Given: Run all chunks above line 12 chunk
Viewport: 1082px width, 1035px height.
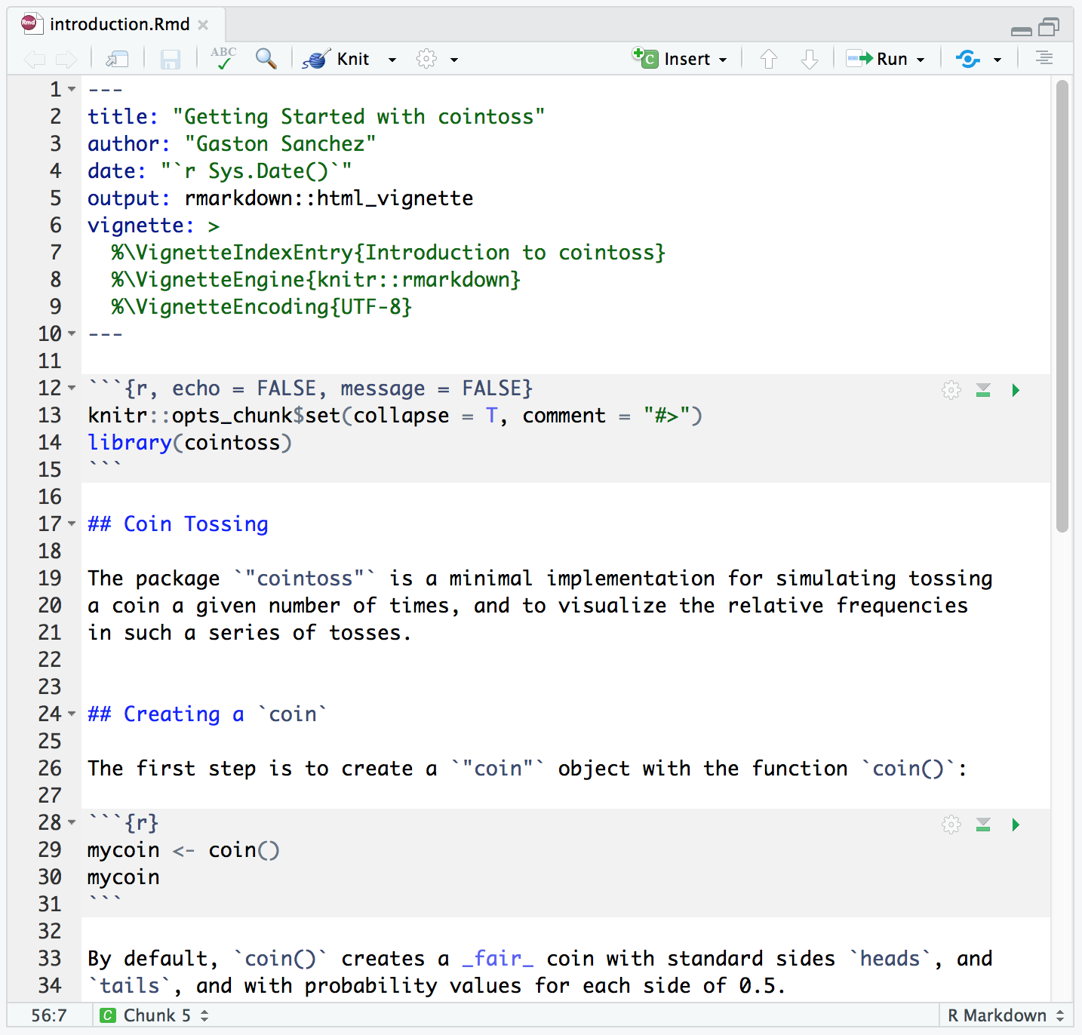Looking at the screenshot, I should 983,390.
